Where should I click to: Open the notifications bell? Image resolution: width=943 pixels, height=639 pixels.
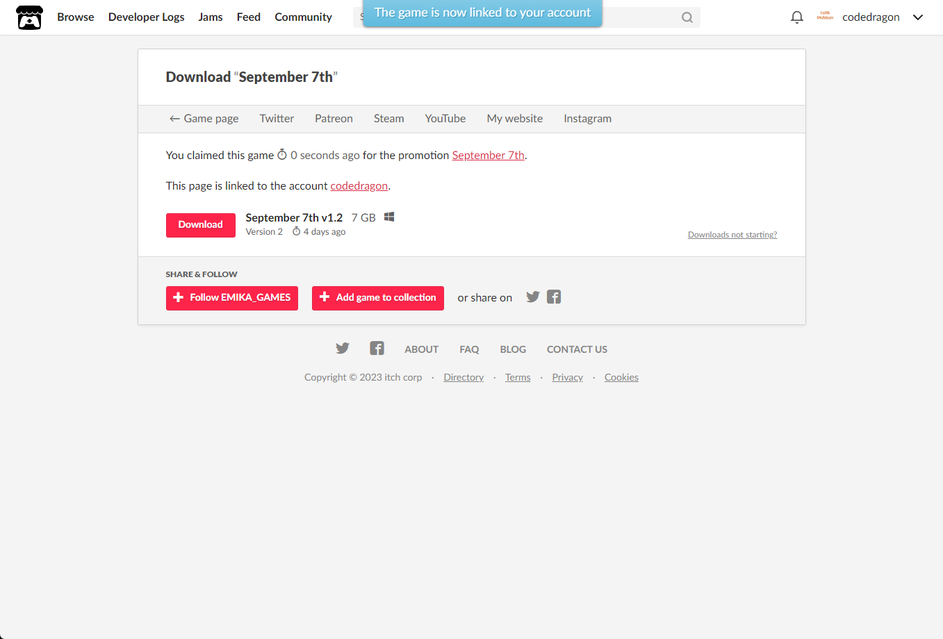click(x=797, y=17)
